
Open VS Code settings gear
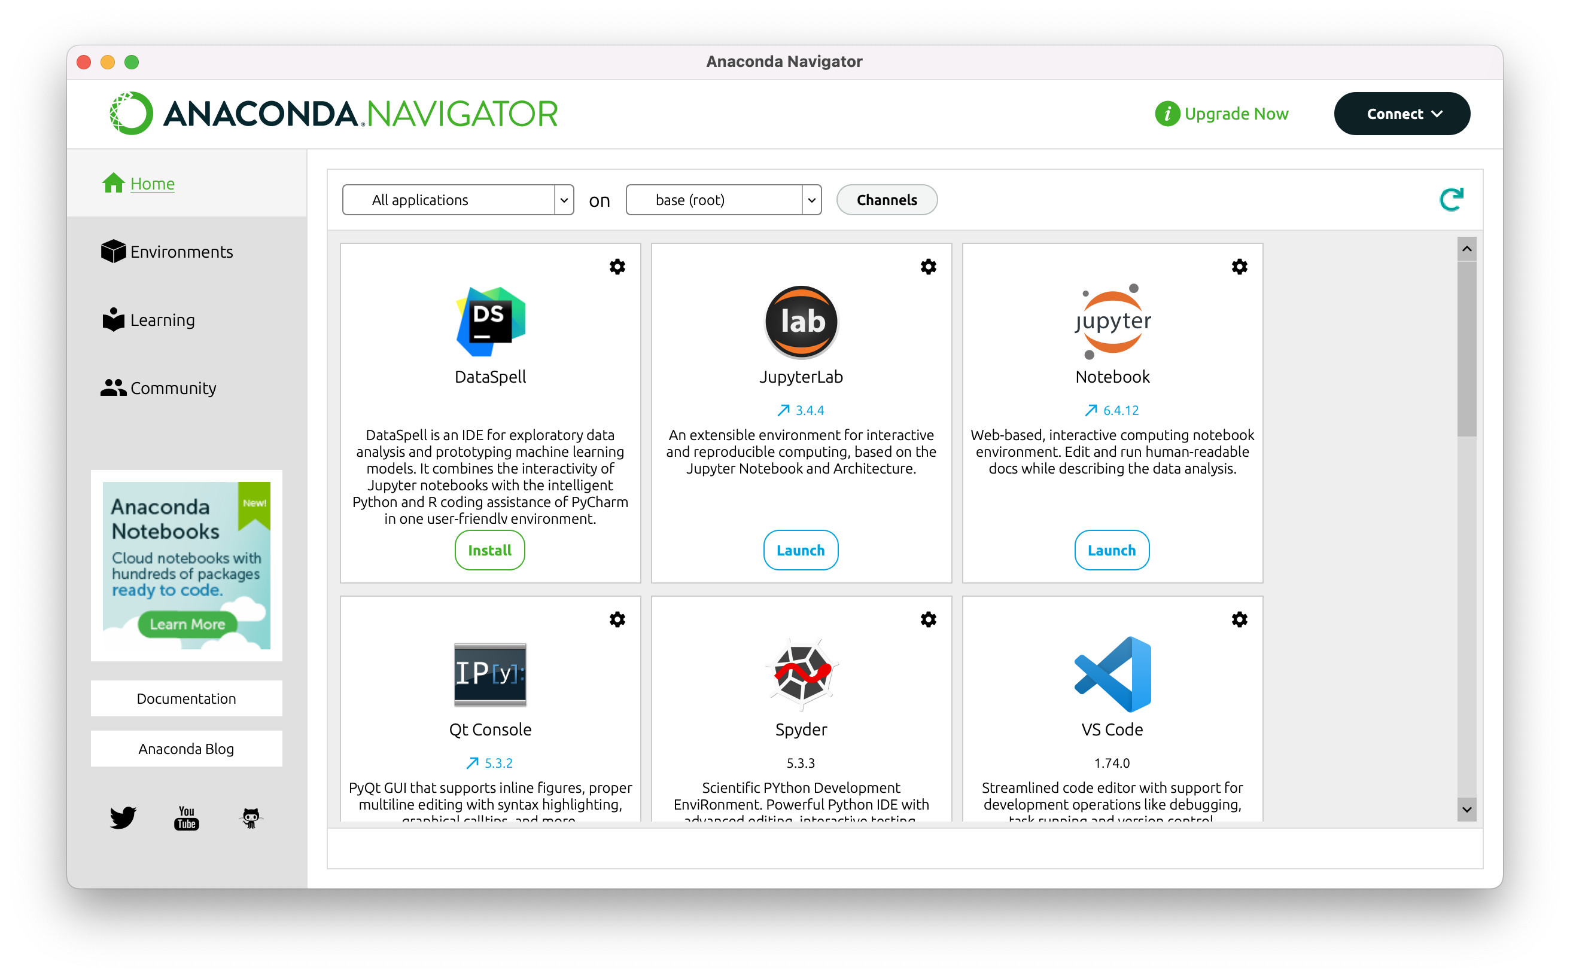coord(1240,619)
